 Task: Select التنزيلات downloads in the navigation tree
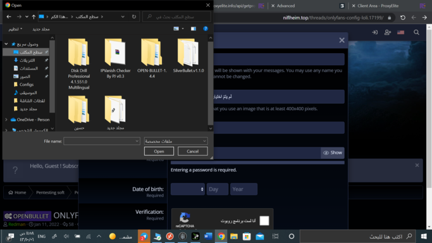(x=27, y=60)
